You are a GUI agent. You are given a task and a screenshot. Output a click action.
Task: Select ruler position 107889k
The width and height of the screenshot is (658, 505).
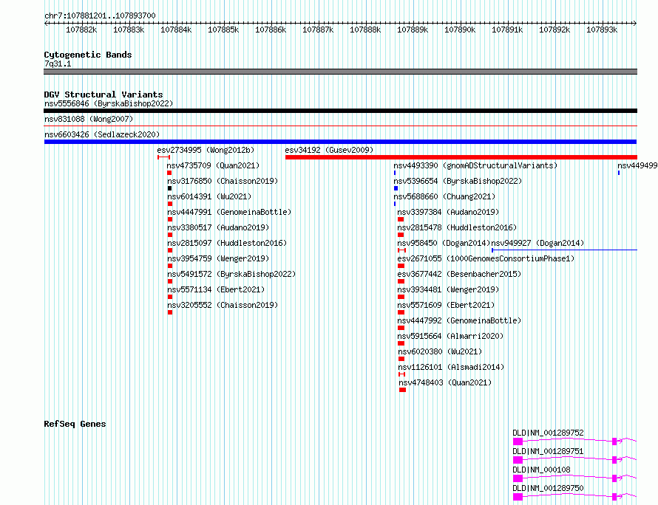(413, 30)
